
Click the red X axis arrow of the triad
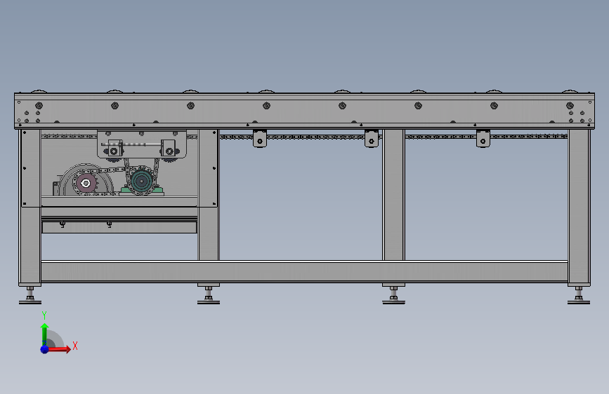(x=58, y=349)
